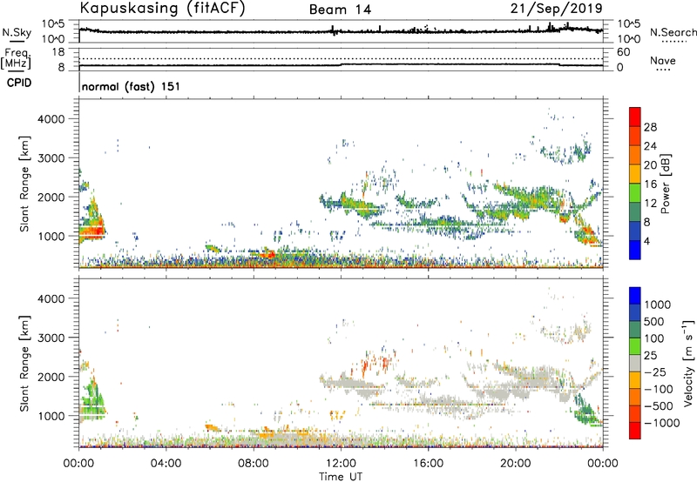Click the 'normal (fast) 151' text
Image resolution: width=697 pixels, height=482 pixels.
click(132, 86)
